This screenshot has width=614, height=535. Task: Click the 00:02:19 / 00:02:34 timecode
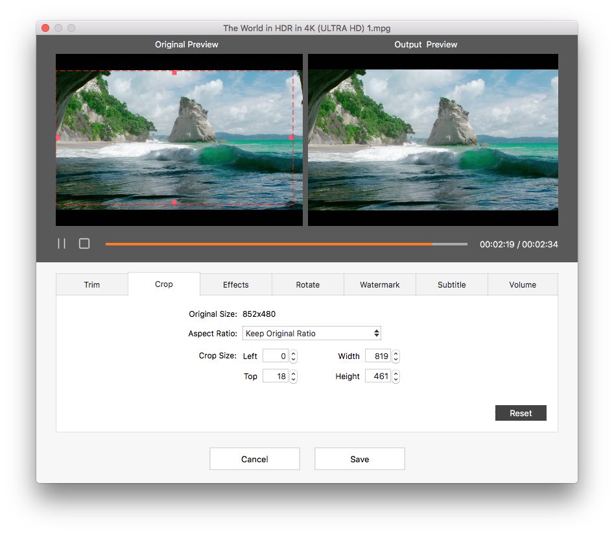pyautogui.click(x=519, y=244)
